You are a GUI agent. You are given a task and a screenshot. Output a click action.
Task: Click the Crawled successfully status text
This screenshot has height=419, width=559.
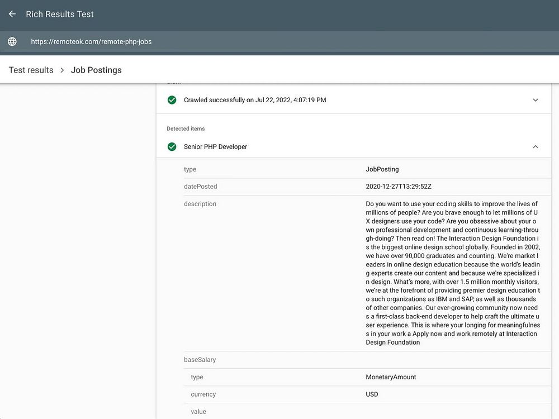click(x=255, y=100)
